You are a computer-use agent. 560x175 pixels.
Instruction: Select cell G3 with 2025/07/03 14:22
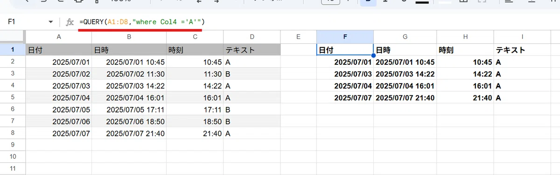(405, 74)
